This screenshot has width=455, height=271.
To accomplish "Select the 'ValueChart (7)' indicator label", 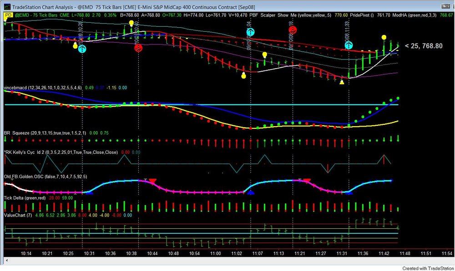I will tap(18, 216).
